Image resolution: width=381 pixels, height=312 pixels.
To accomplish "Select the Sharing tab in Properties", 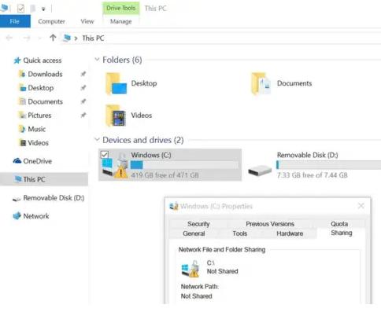I will pos(341,233).
